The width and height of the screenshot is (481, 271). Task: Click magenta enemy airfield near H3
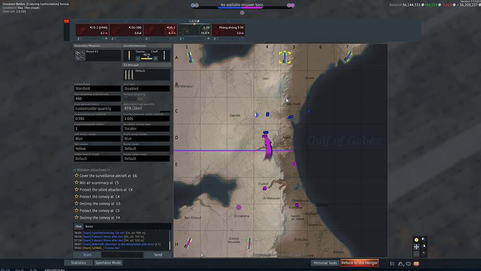[249, 243]
